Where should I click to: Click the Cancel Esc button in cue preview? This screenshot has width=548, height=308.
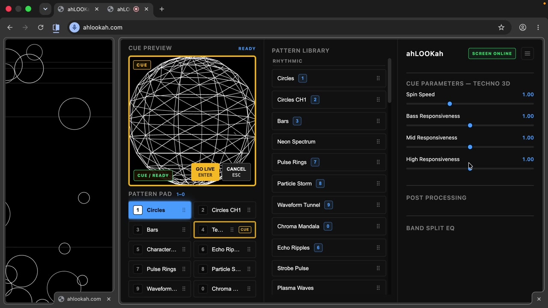pos(236,172)
